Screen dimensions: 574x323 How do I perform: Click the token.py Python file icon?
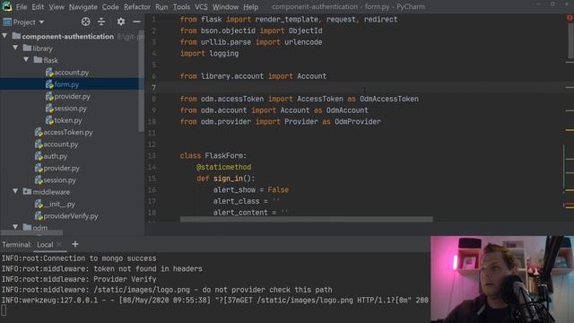pos(49,120)
